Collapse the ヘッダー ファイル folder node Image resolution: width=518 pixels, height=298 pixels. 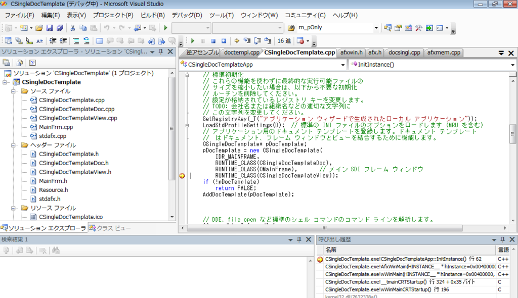[14, 145]
